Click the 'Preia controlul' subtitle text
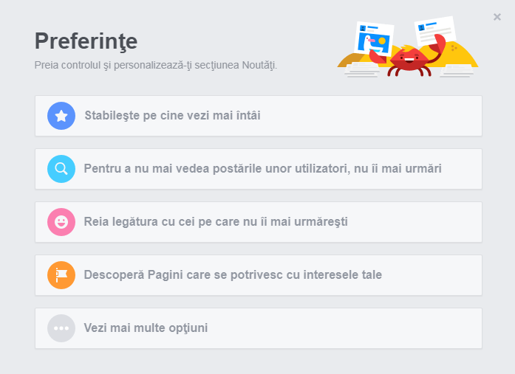Image resolution: width=515 pixels, height=374 pixels. coord(156,65)
